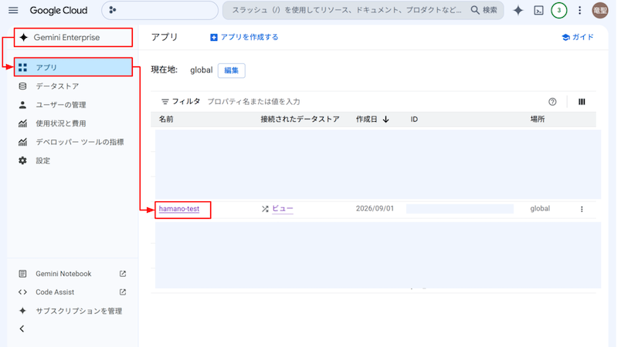The width and height of the screenshot is (621, 347).
Task: Open column display options icon
Action: pos(582,102)
